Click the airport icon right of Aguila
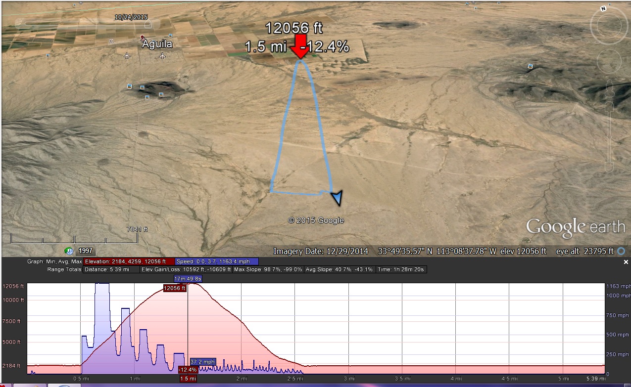The height and width of the screenshot is (387, 631). point(162,55)
